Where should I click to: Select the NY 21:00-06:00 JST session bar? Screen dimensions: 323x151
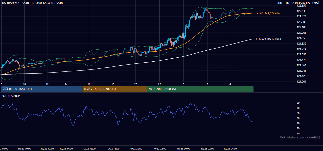click(x=200, y=89)
